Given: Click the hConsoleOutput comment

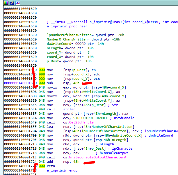Looking at the screenshot, I should pos(111,153).
